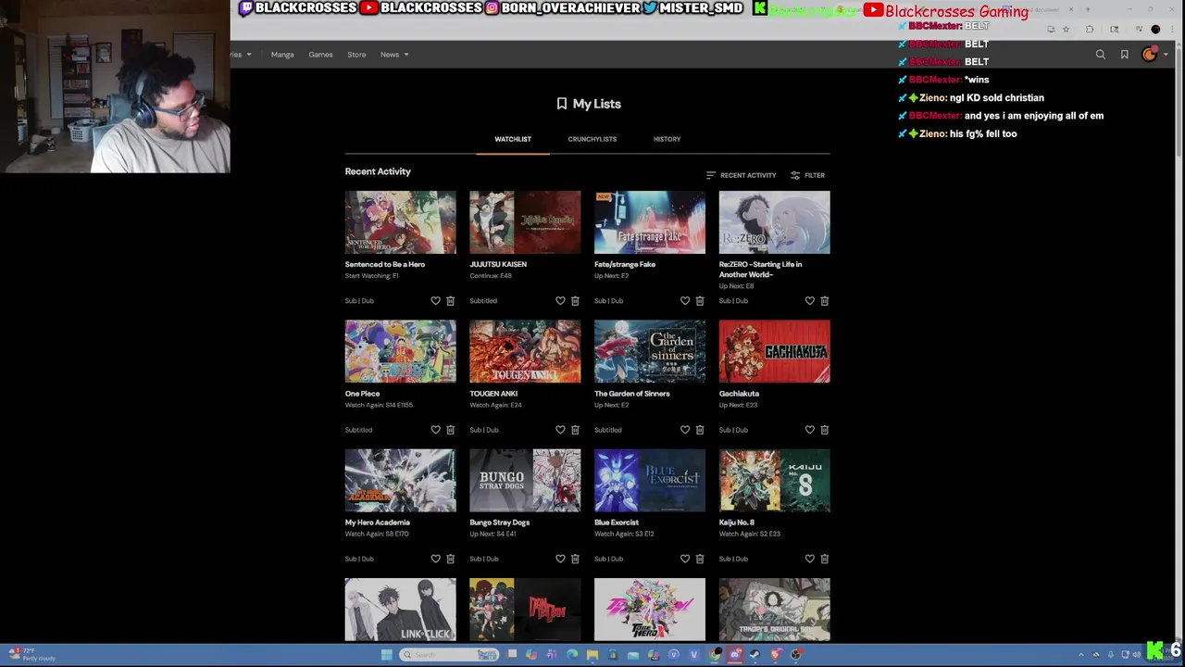Favorite The Garden of Sinners
Screen dimensions: 1185x667
tap(685, 430)
